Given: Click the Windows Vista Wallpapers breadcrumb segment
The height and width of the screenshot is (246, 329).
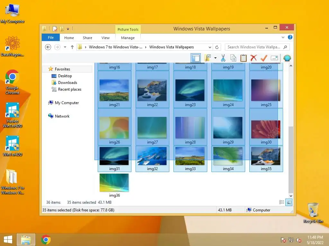Looking at the screenshot, I should 172,47.
